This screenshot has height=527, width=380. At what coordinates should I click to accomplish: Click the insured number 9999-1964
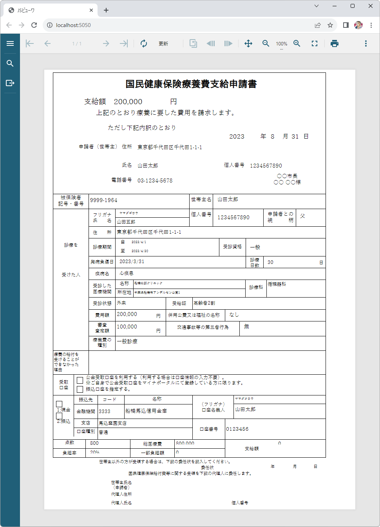[104, 200]
